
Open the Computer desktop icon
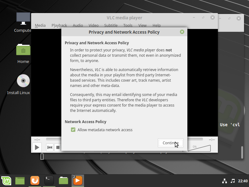(23, 22)
